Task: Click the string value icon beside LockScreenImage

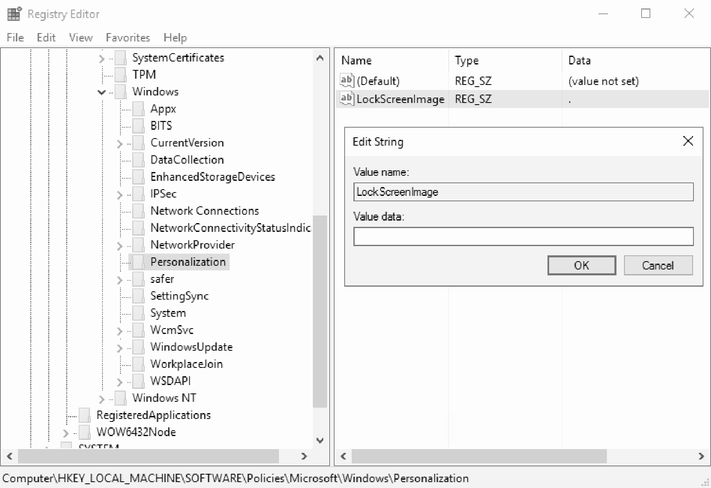Action: tap(346, 99)
